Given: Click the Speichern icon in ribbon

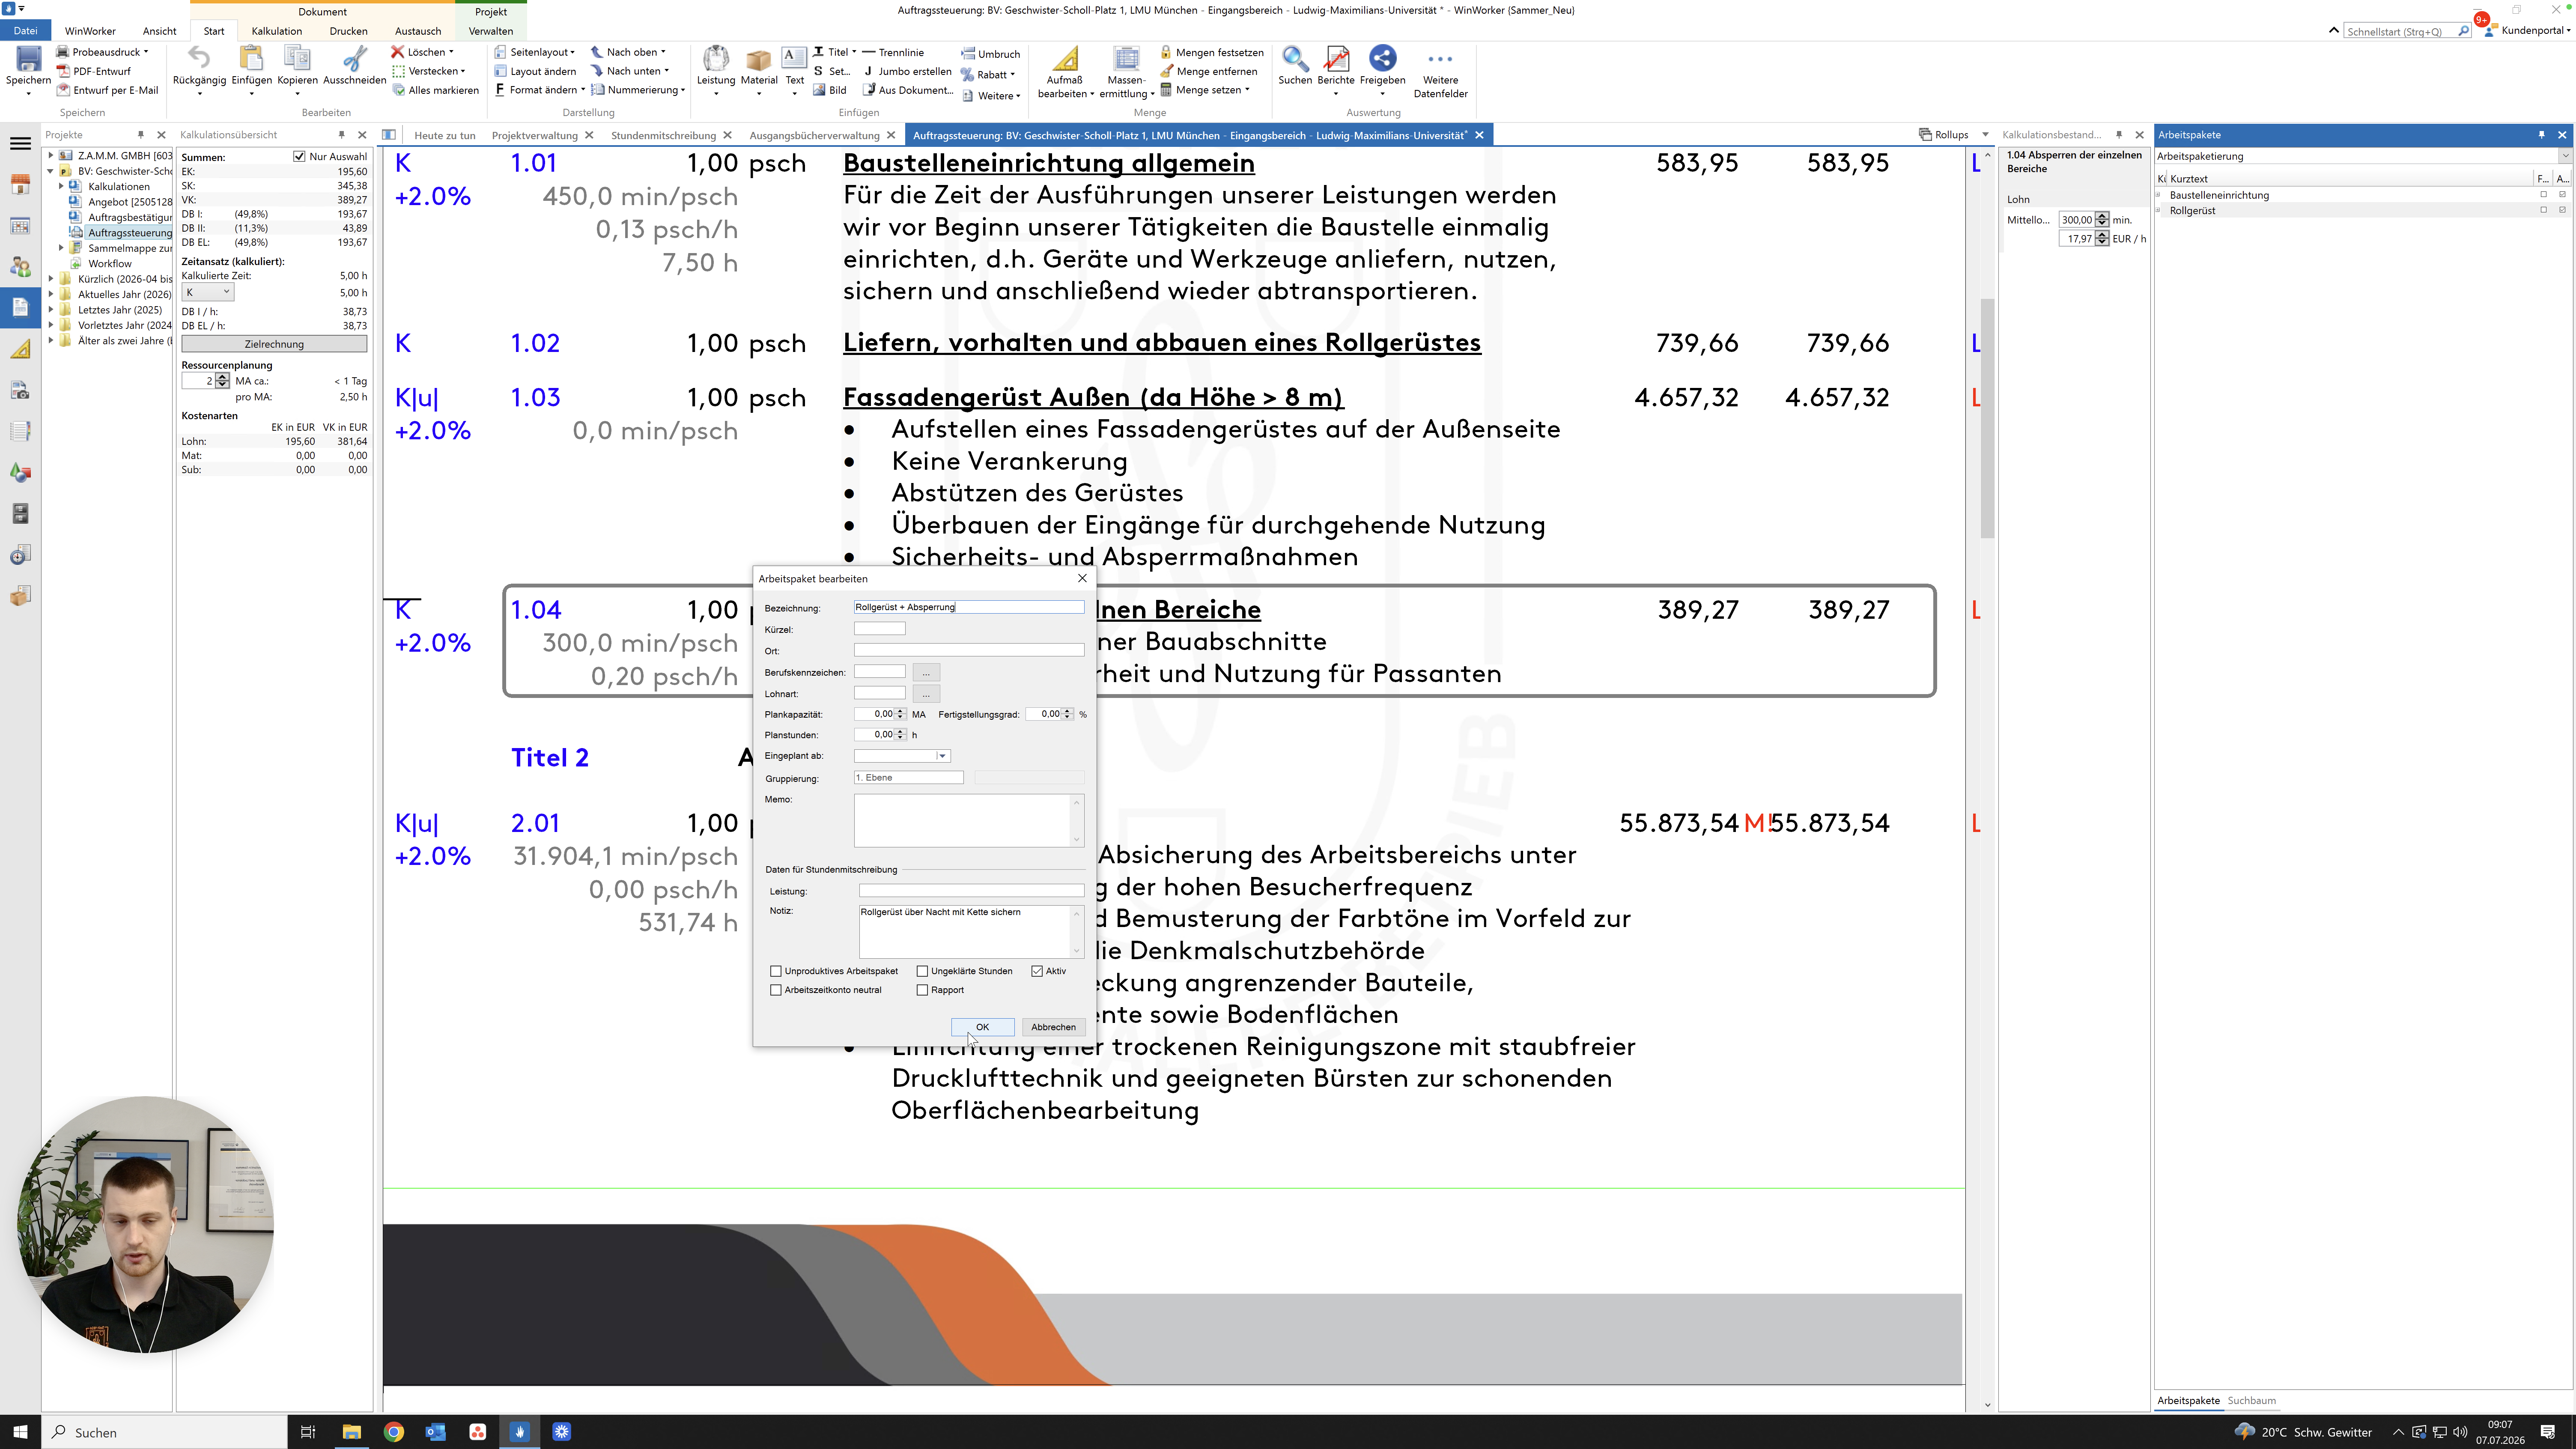Looking at the screenshot, I should [x=28, y=60].
